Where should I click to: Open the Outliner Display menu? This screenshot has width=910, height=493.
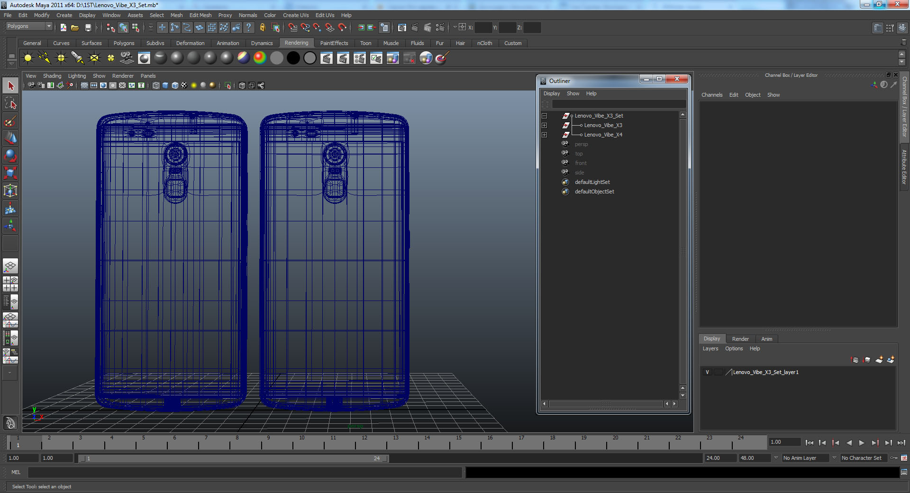pos(552,93)
